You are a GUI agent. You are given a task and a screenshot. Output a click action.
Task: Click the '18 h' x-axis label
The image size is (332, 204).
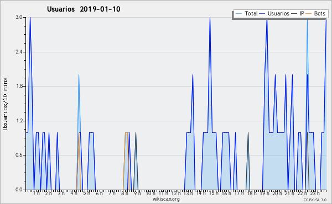click(252, 193)
